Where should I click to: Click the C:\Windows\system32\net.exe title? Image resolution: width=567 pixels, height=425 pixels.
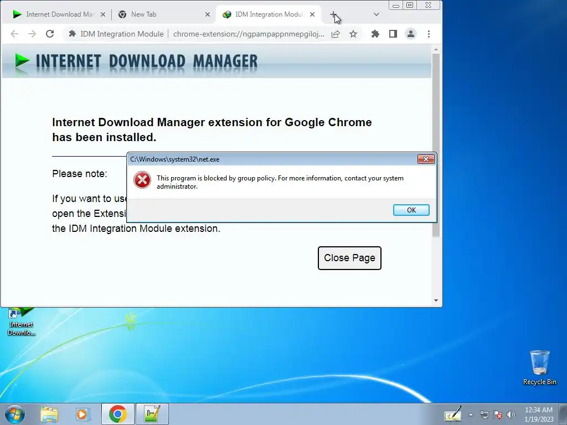(x=174, y=159)
